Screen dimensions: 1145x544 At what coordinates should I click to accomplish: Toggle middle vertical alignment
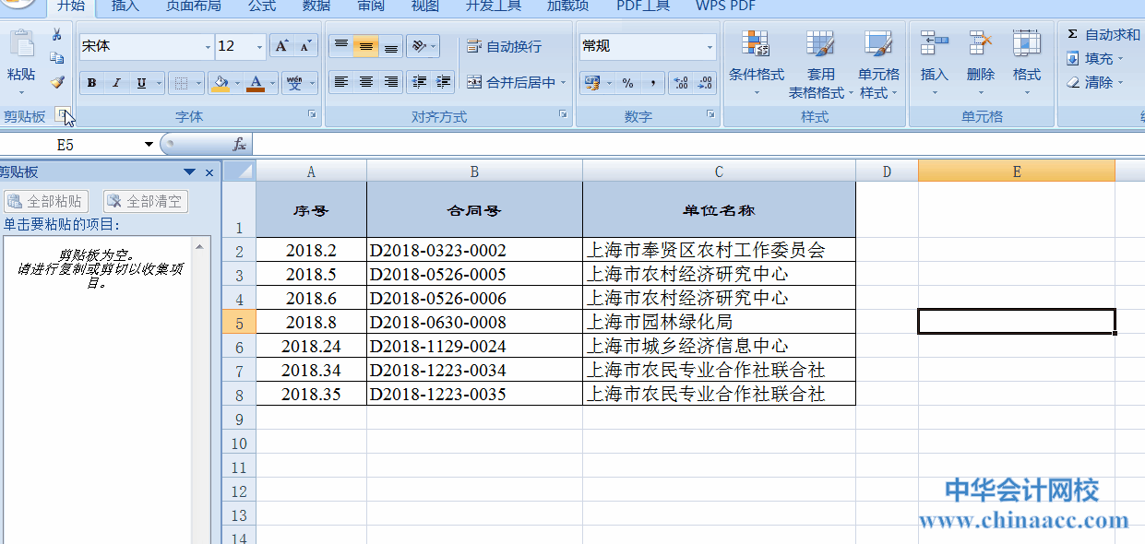(x=366, y=46)
